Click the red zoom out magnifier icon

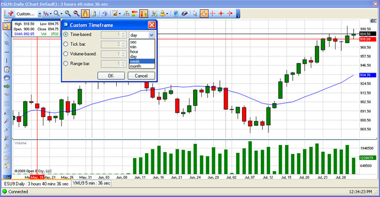pyautogui.click(x=76, y=13)
